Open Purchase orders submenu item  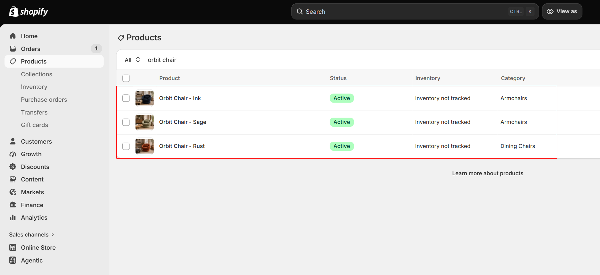click(44, 99)
